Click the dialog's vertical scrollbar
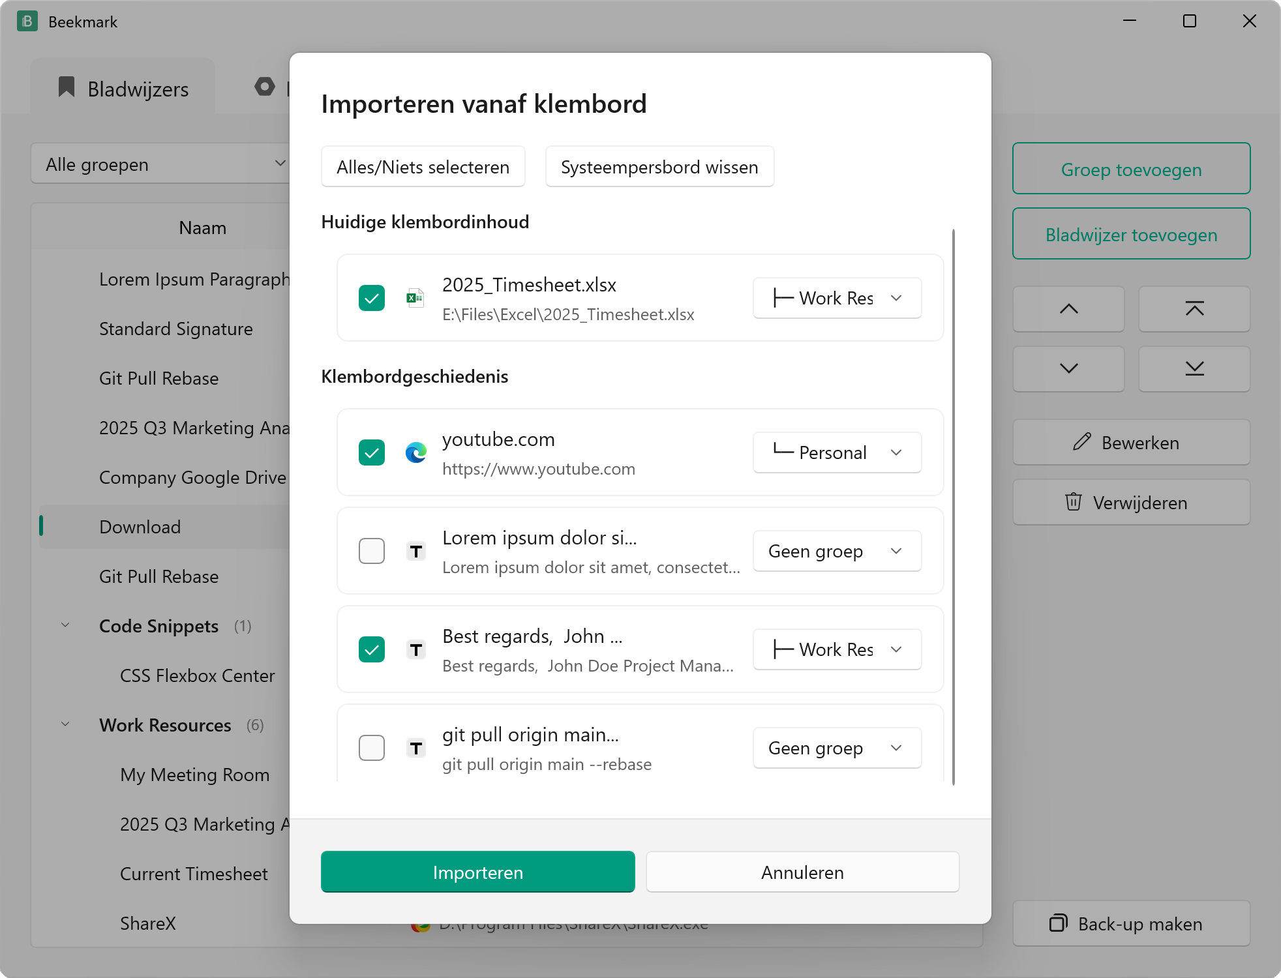1281x978 pixels. [954, 507]
